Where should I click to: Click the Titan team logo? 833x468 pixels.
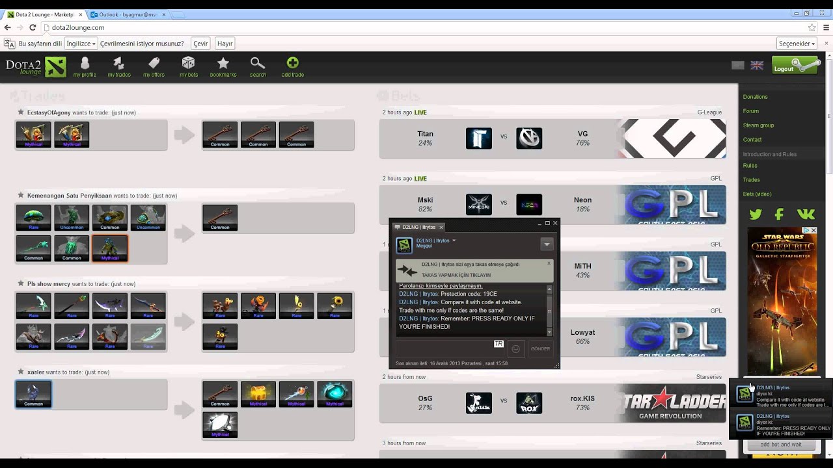tap(479, 138)
